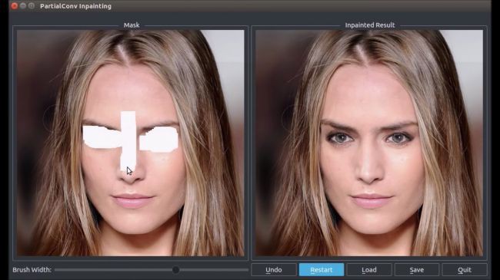Minimize the window using title bar button
Image resolution: width=500 pixels, height=280 pixels.
[x=22, y=5]
